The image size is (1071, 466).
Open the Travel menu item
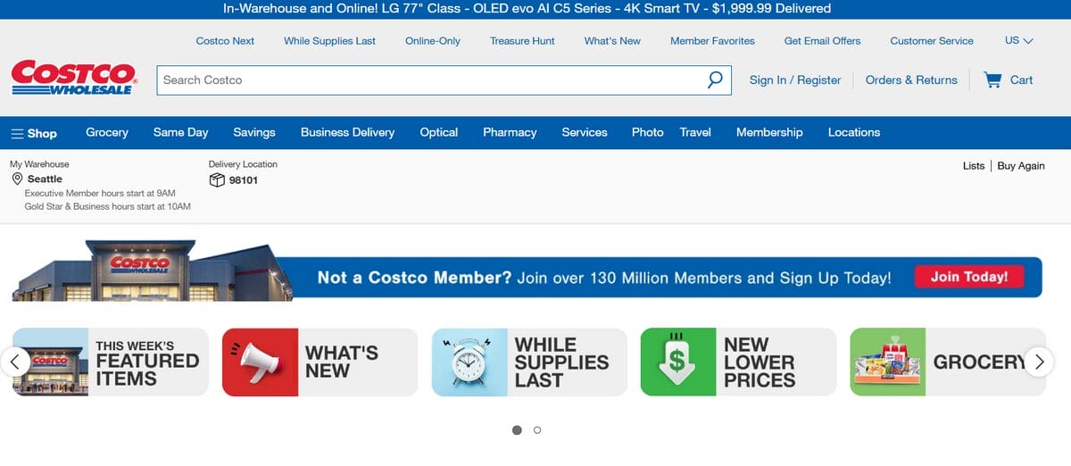tap(695, 132)
